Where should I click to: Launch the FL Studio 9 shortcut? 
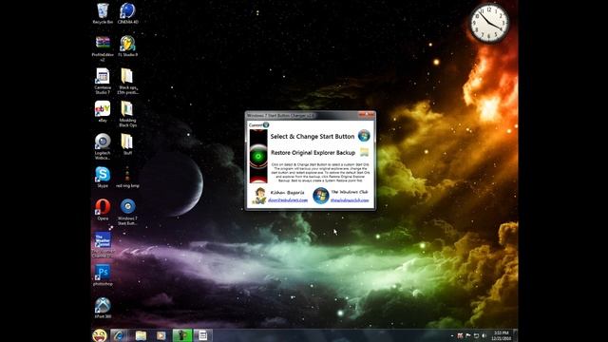pyautogui.click(x=127, y=47)
